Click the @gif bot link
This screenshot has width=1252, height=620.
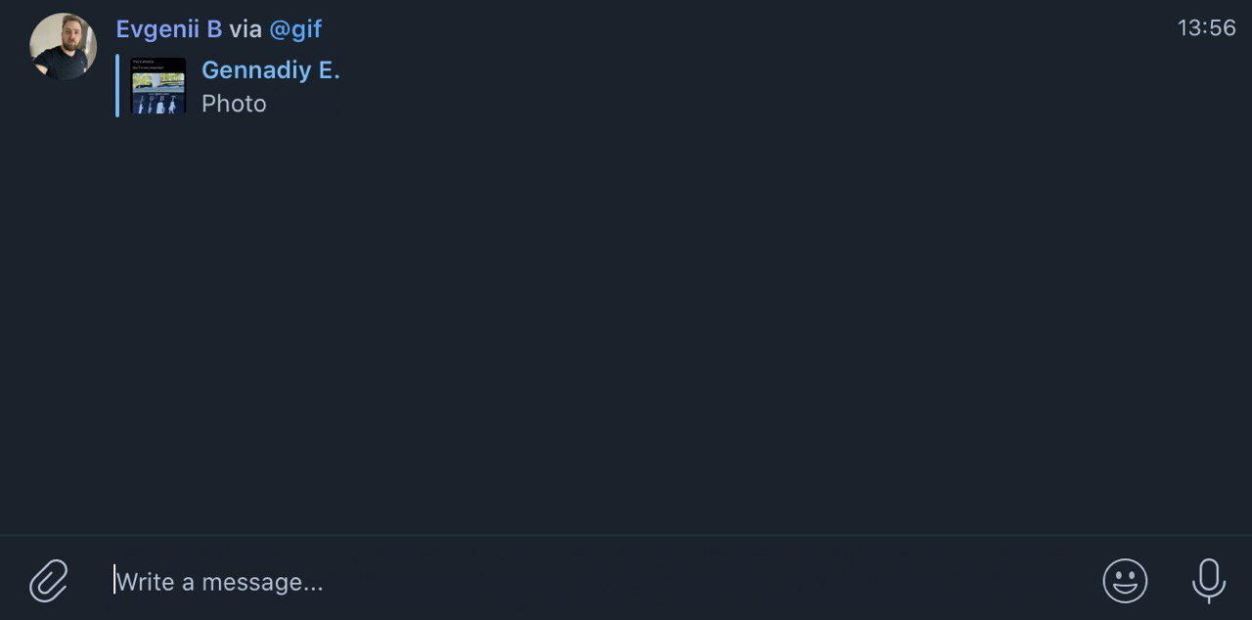click(295, 29)
